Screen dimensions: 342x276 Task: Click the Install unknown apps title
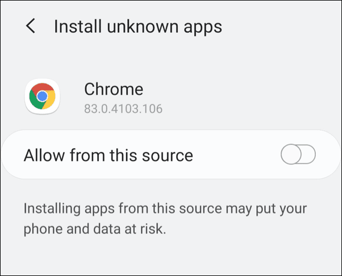coord(138,26)
